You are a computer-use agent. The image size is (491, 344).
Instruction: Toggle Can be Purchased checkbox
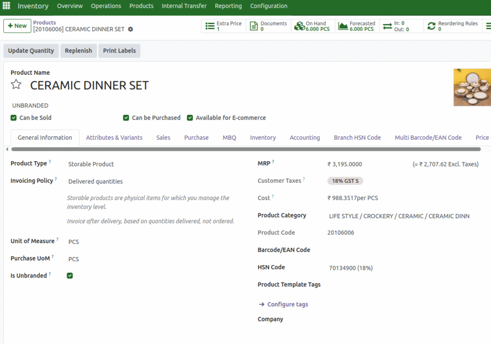(x=126, y=118)
